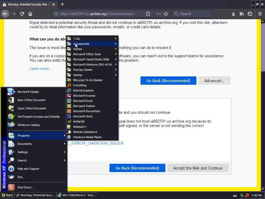265x199 pixels.
Task: Click the upper Go Back (Recommended) button
Action: (x=168, y=81)
